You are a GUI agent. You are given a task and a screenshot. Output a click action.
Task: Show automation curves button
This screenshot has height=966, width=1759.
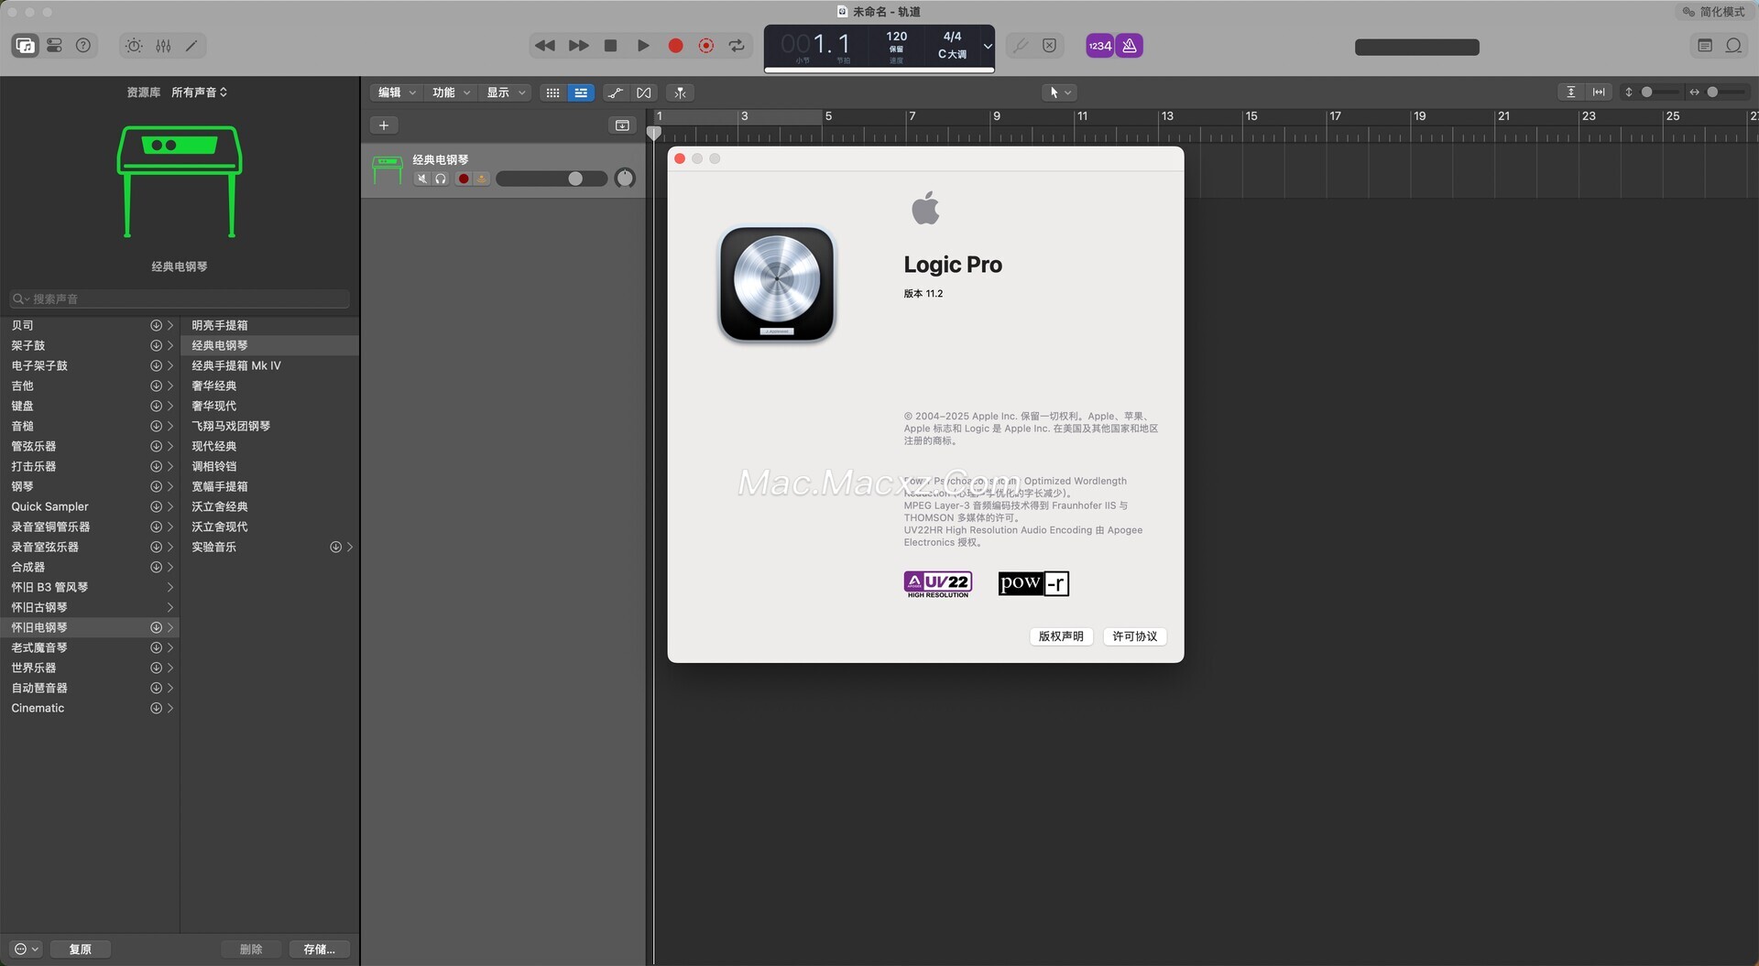616,92
